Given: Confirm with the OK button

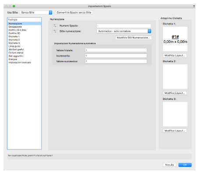Looking at the screenshot, I should click(x=185, y=165).
